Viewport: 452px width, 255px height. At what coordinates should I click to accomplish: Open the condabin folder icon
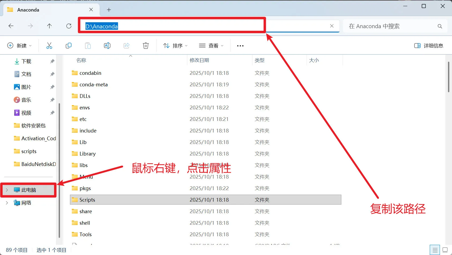[x=75, y=73]
